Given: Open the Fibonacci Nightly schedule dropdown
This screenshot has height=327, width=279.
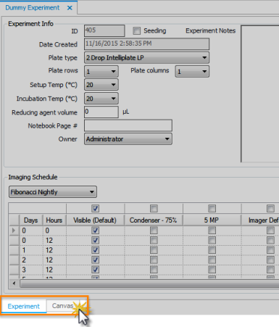Looking at the screenshot, I should [53, 192].
